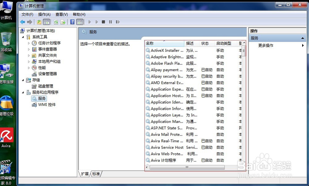Open the 宽带连接 desktop shortcut
309x186 pixels.
pyautogui.click(x=7, y=73)
